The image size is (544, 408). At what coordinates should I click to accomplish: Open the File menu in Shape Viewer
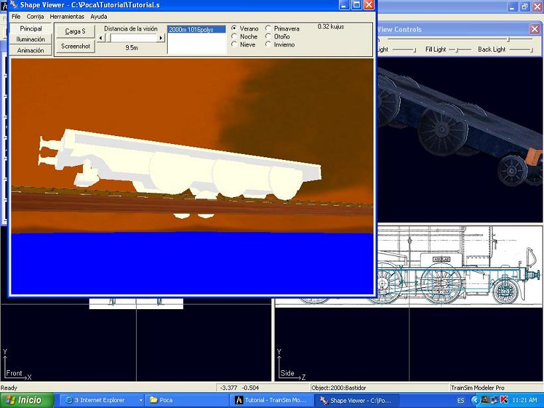[x=16, y=16]
